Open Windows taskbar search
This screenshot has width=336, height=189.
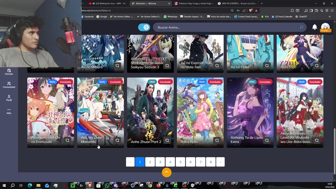pyautogui.click(x=12, y=186)
